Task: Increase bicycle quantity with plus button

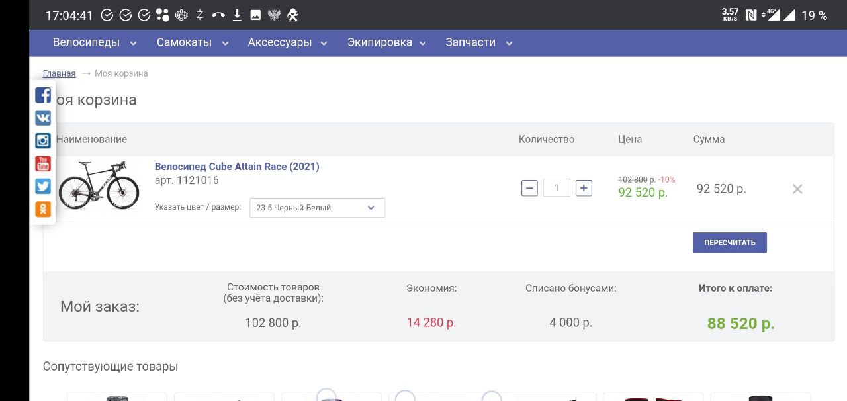Action: point(584,188)
